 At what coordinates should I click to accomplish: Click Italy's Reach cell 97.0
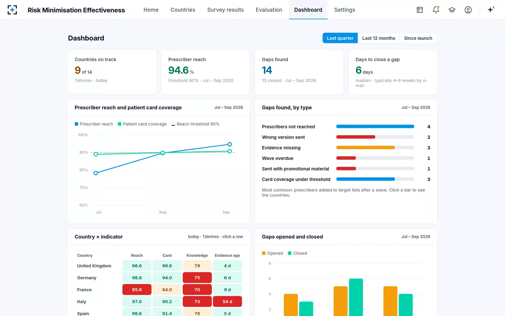[137, 302]
